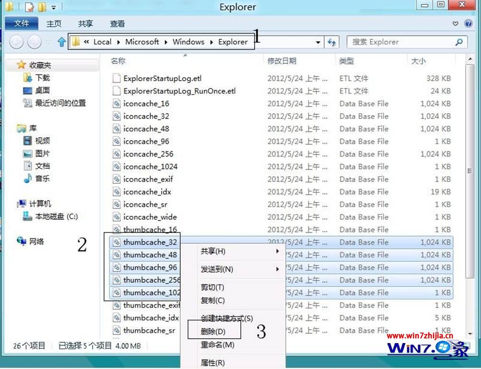
Task: Click the Documents library icon
Action: click(x=28, y=166)
